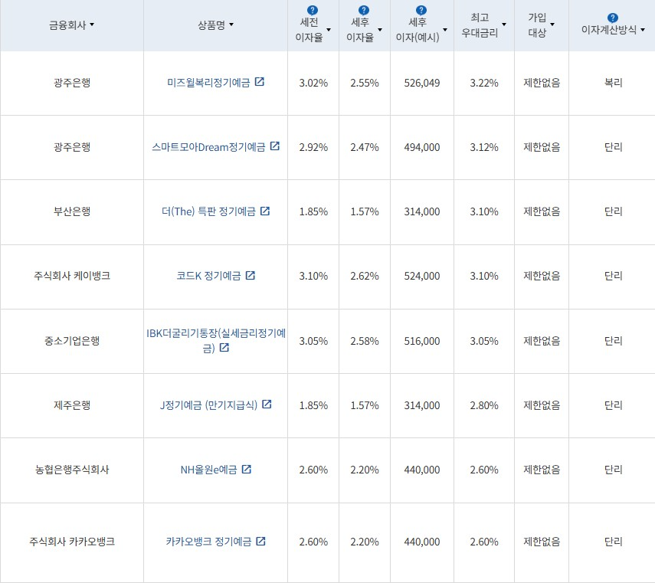Click the IBK더굴리기통장 product link
The width and height of the screenshot is (655, 583).
[215, 335]
